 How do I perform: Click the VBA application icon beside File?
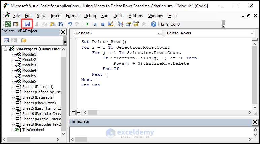pyautogui.click(x=8, y=15)
